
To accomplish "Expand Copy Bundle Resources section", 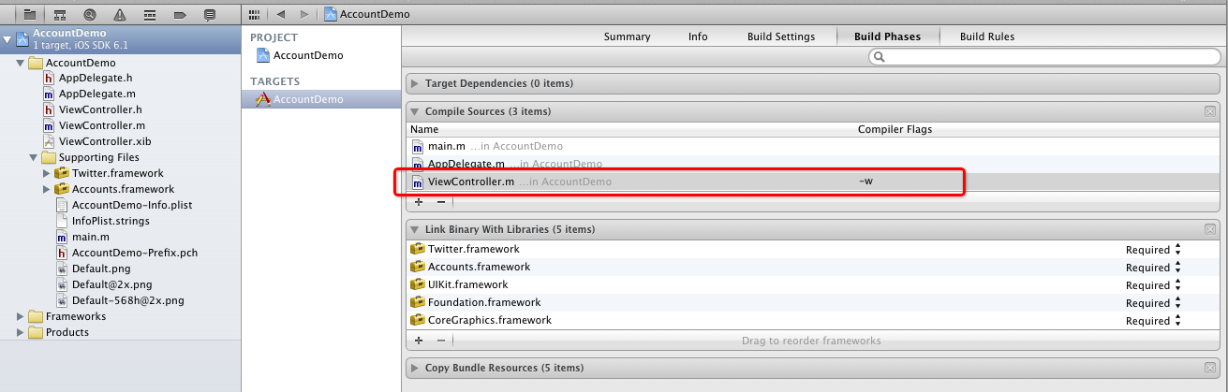I will click(415, 368).
